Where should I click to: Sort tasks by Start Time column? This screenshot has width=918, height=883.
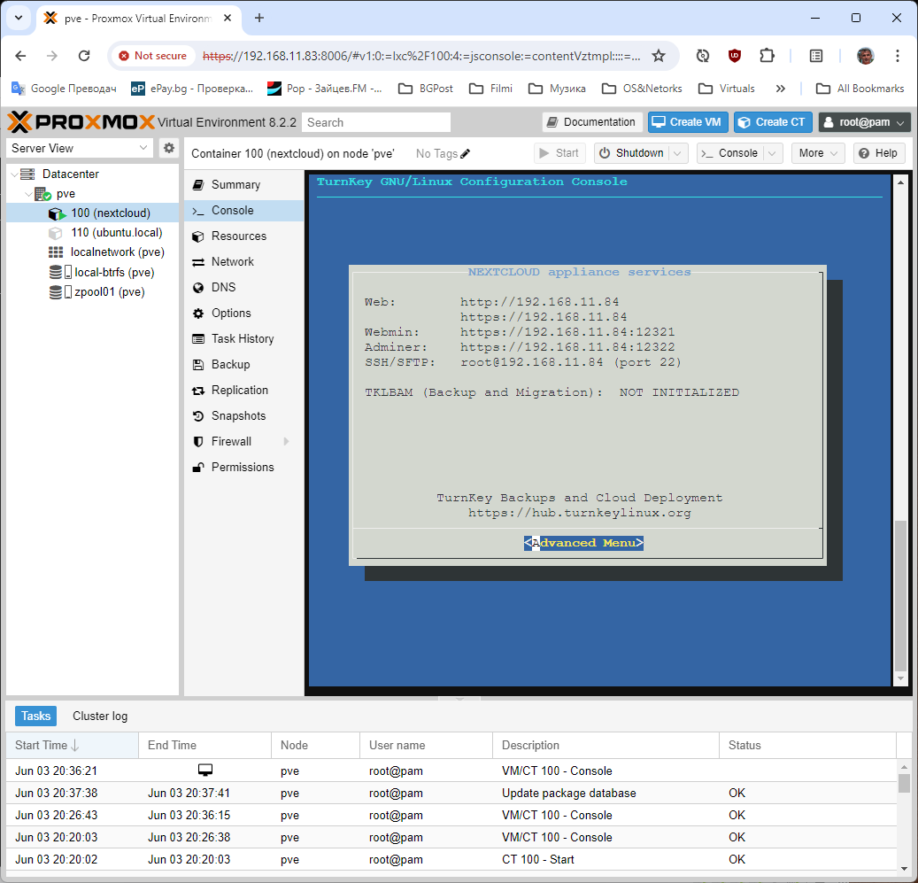(x=73, y=746)
